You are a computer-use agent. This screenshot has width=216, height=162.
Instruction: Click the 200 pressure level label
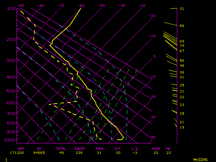(x=11, y=39)
